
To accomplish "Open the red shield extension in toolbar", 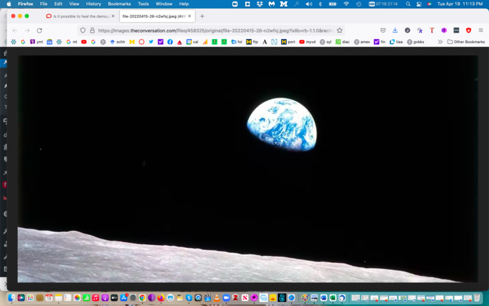I will (468, 30).
